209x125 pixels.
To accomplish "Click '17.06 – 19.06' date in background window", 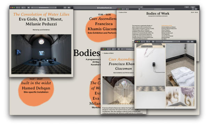I will 104,15.
